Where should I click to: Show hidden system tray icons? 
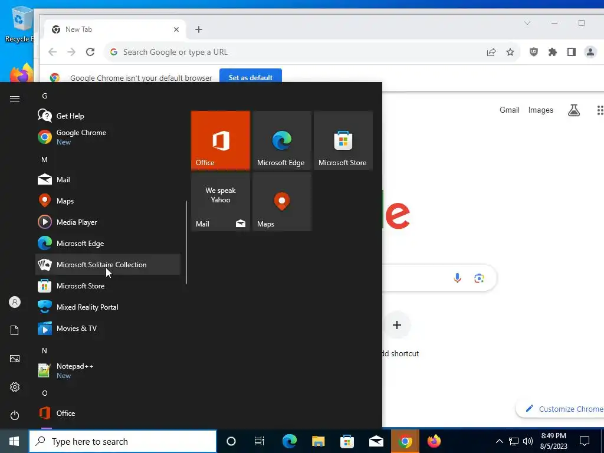point(499,441)
